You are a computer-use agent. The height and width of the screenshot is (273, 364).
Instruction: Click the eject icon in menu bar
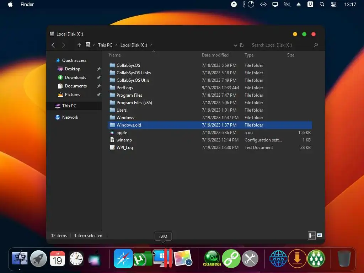299,4
